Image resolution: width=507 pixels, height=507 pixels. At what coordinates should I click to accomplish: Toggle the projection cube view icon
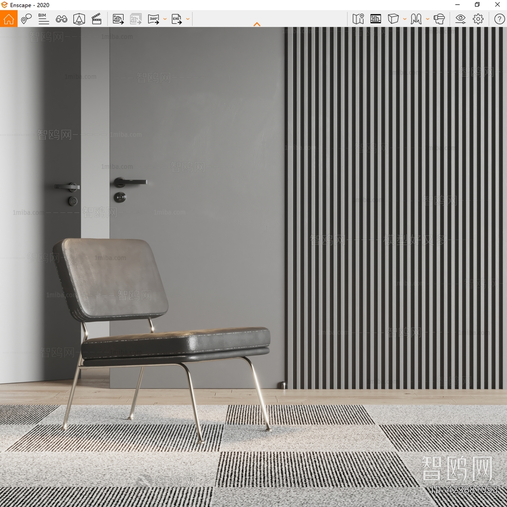click(393, 19)
